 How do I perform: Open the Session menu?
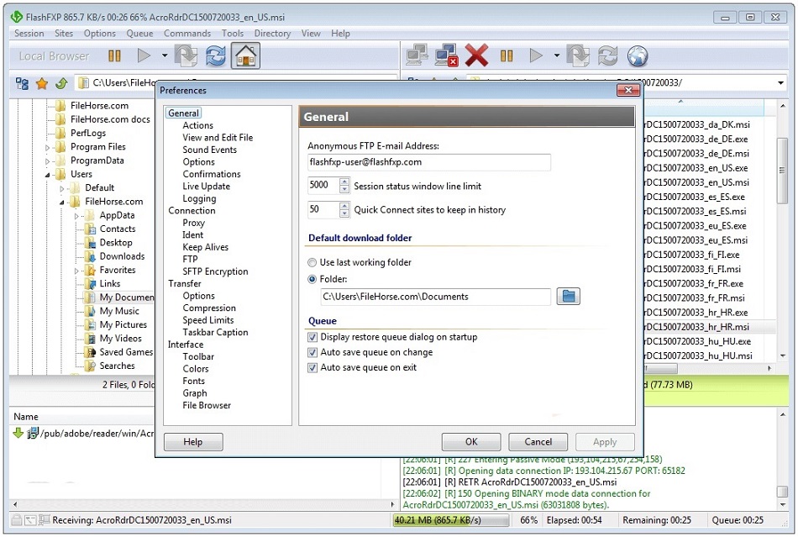click(x=29, y=34)
